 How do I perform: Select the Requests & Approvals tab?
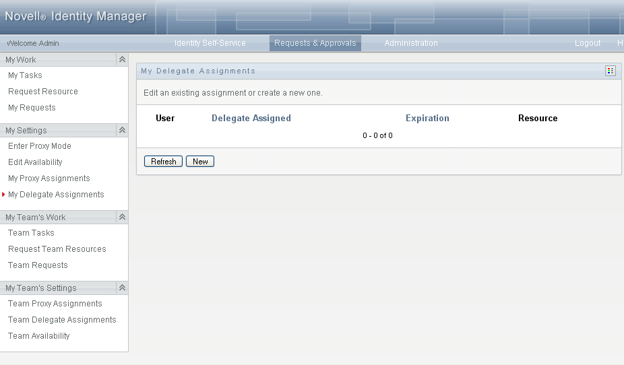315,43
